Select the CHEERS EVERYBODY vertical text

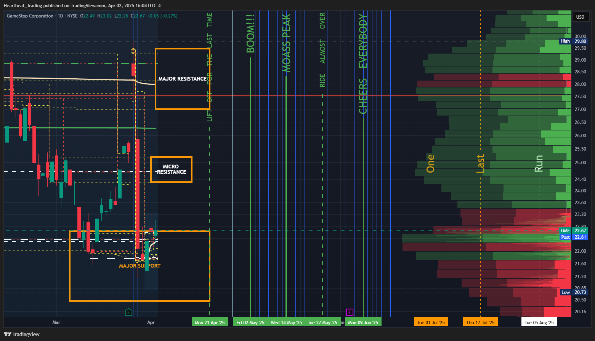click(363, 64)
